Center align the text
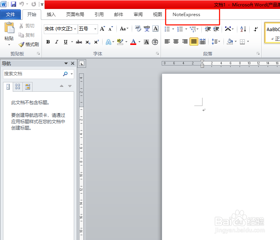The width and height of the screenshot is (280, 240). [x=176, y=42]
